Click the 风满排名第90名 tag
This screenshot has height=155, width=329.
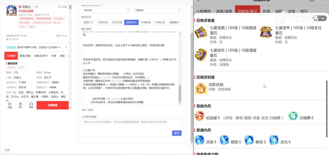[x=43, y=19]
